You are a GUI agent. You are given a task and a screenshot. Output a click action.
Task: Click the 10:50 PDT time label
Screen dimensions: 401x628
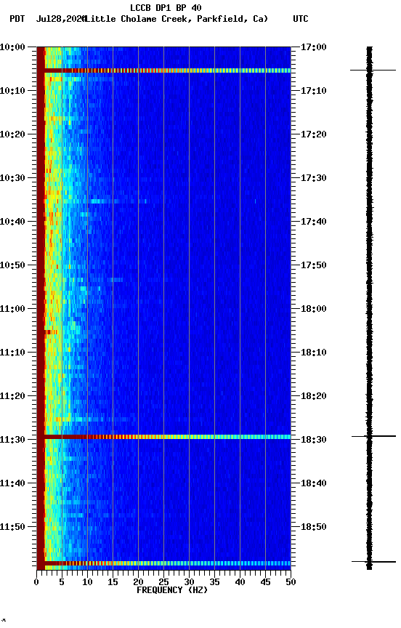12,265
